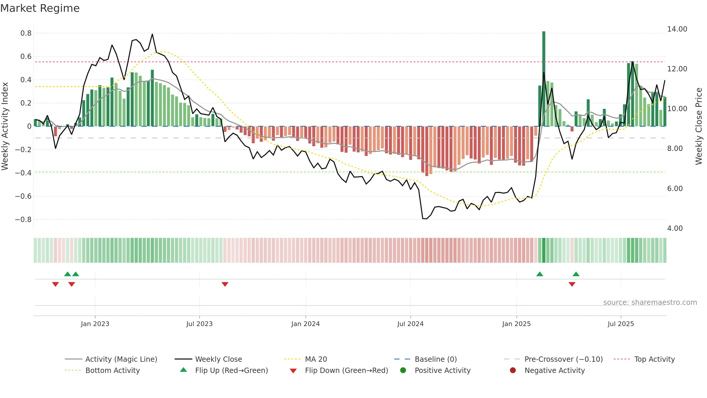Click the 12.00 price axis value
Screen dimensions: 707x398
pyautogui.click(x=677, y=69)
